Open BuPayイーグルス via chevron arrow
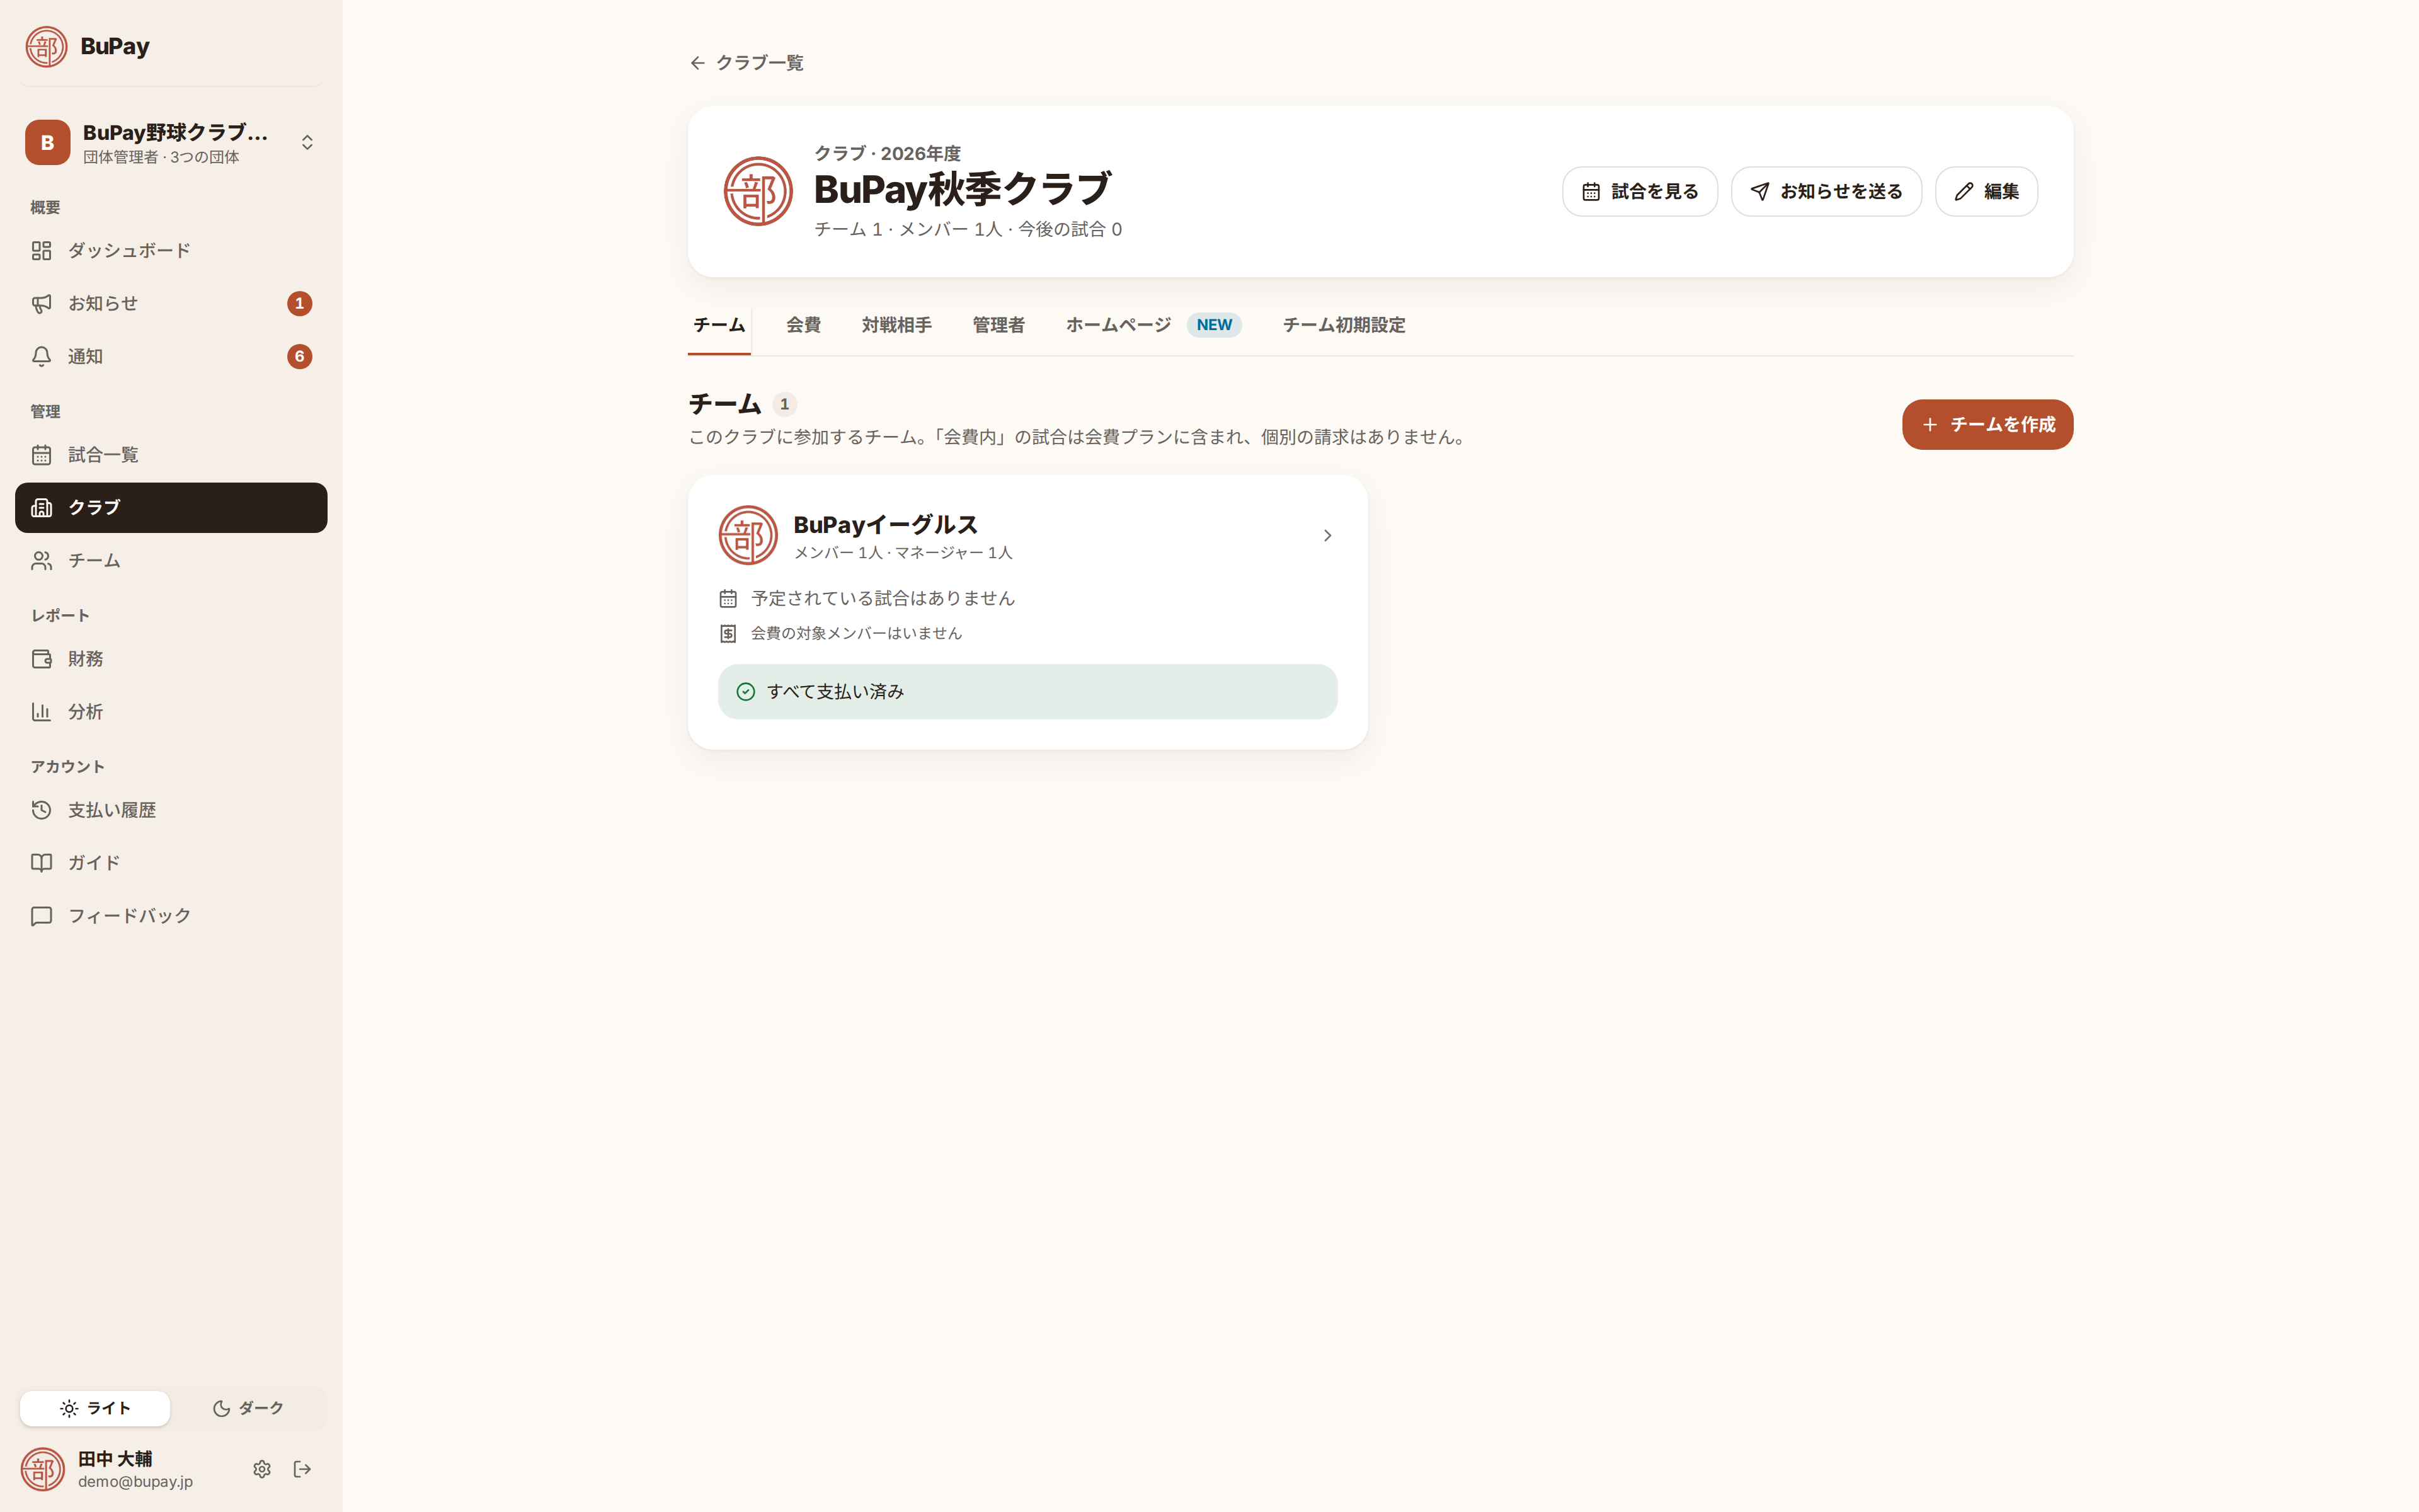 pyautogui.click(x=1327, y=536)
